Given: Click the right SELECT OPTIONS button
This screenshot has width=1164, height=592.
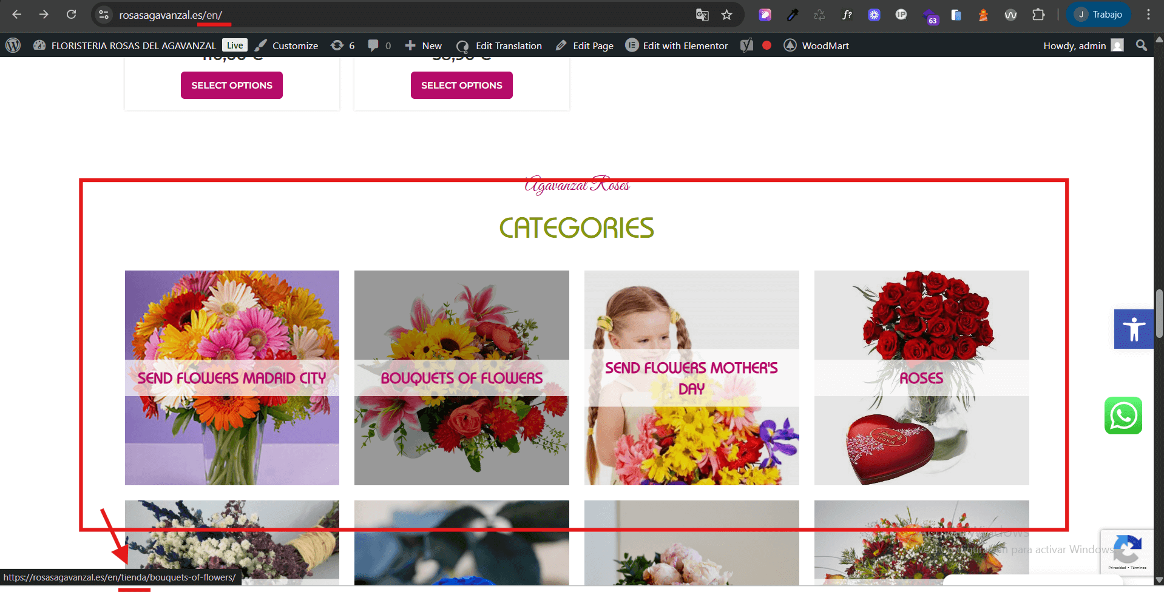Looking at the screenshot, I should (462, 85).
